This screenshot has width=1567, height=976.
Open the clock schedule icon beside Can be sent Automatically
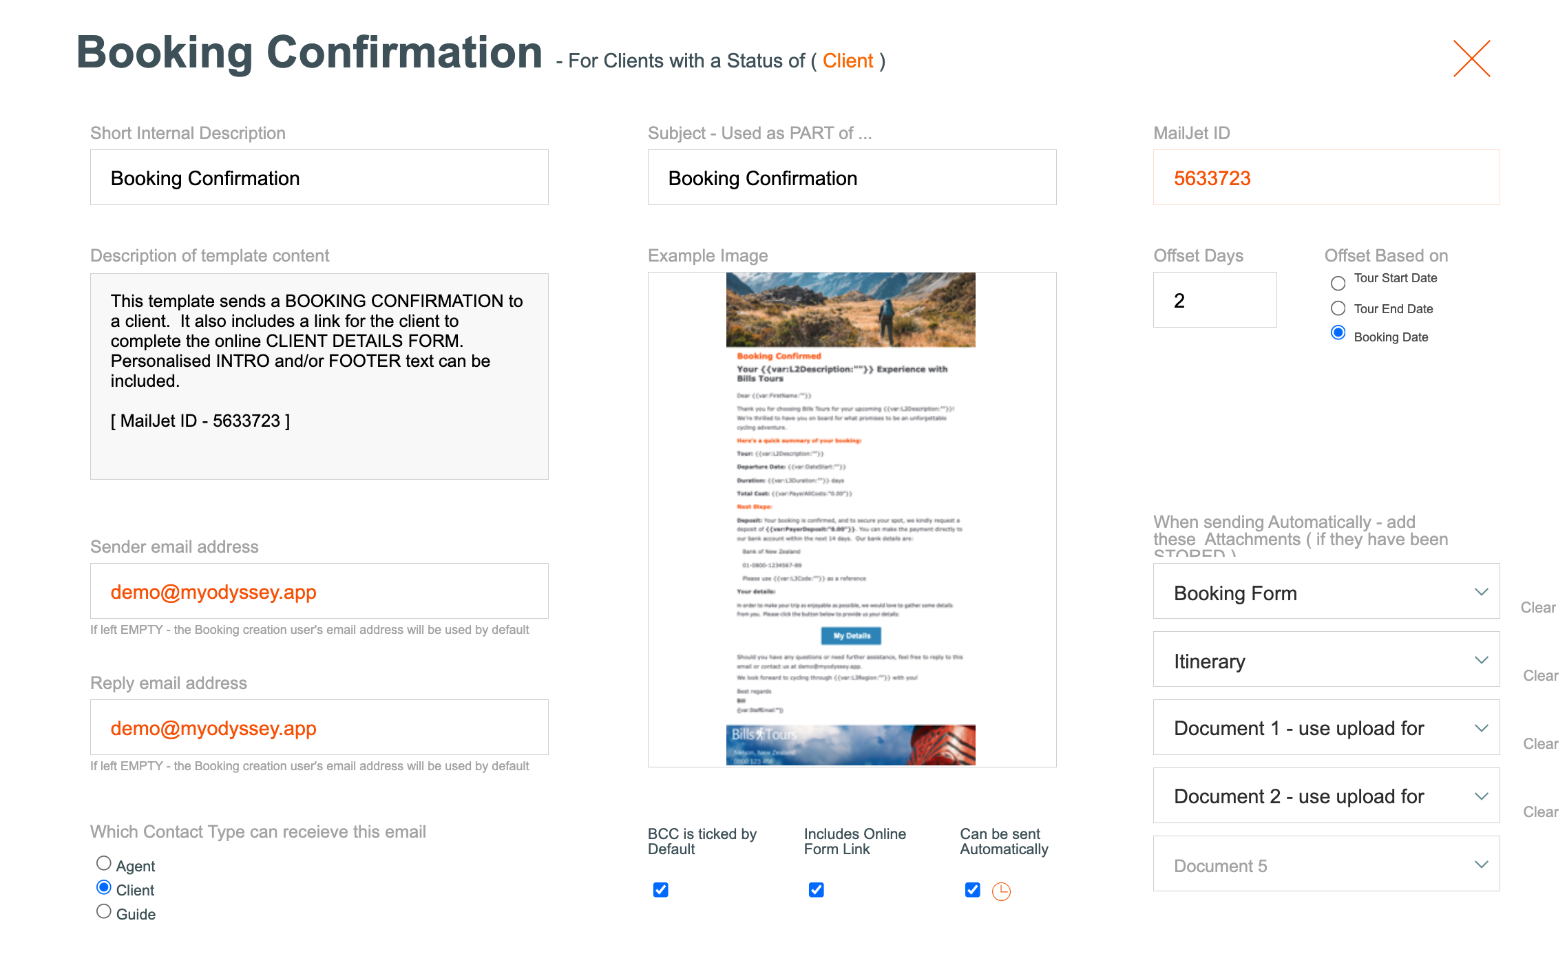point(1001,891)
